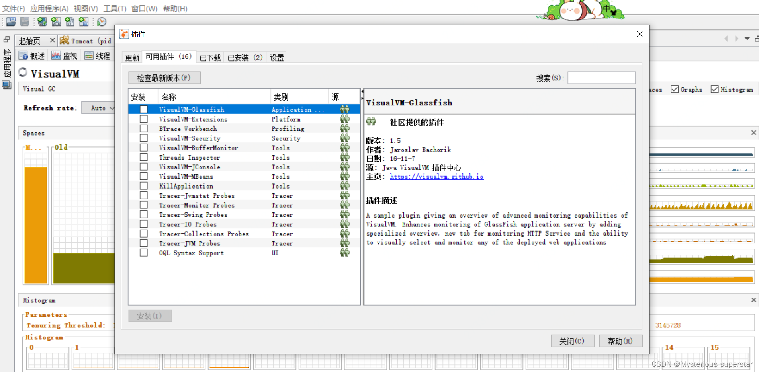Click the Add JMX Connection toolbar icon
759x372 pixels.
point(56,21)
